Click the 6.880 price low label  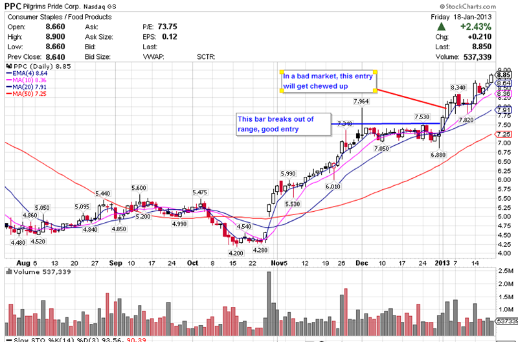pos(438,154)
